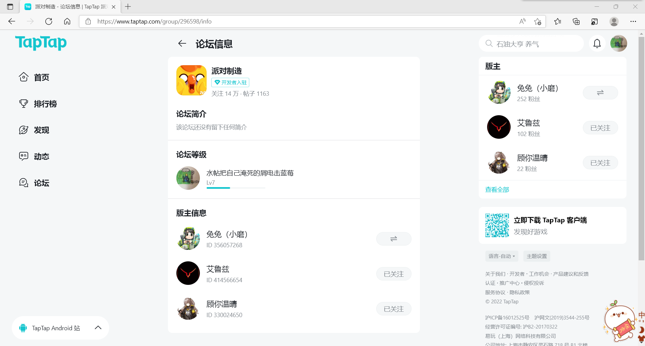Select 发现 in the sidebar menu
The width and height of the screenshot is (645, 346).
(x=42, y=130)
